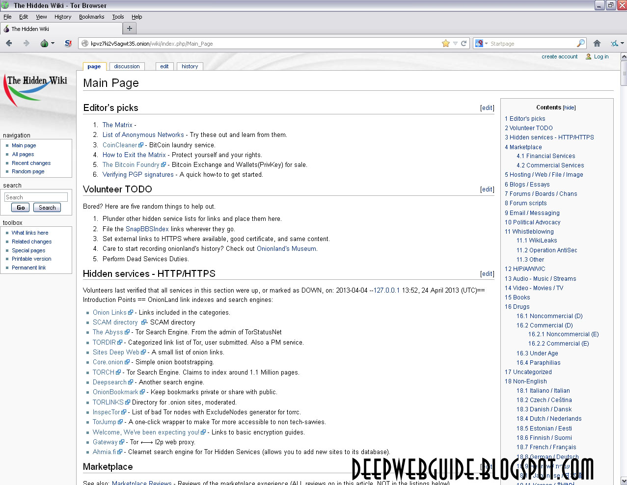Open the History menu
Viewport: 627px width, 485px height.
[63, 17]
